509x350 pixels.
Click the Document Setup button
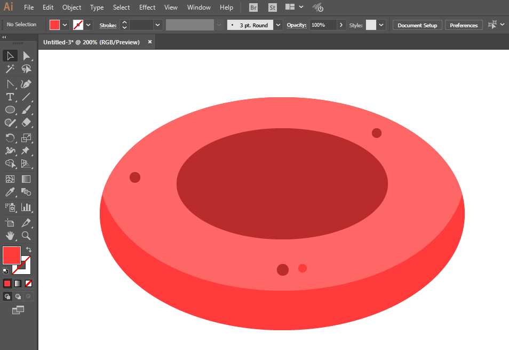tap(417, 25)
